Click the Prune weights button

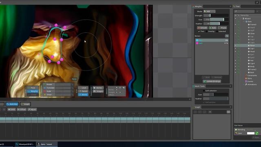(222, 28)
